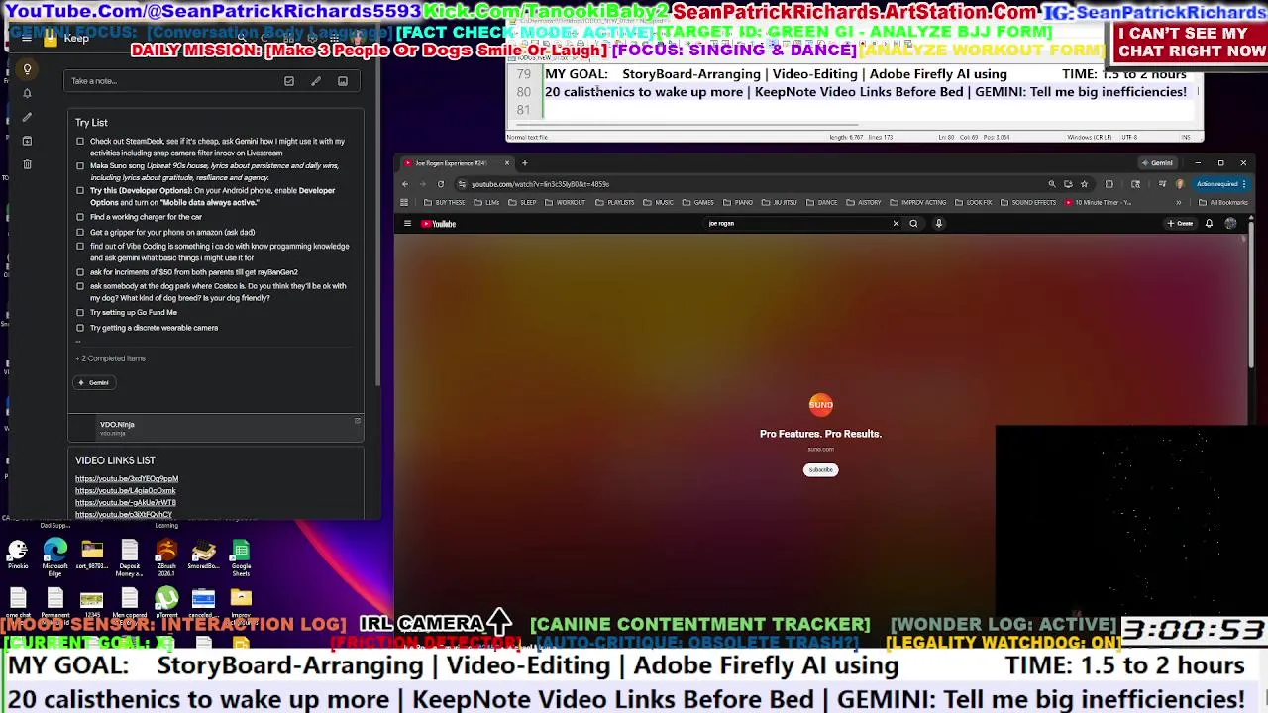Viewport: 1268px width, 713px height.
Task: Click the Gemini chip in Try List note
Action: click(93, 382)
